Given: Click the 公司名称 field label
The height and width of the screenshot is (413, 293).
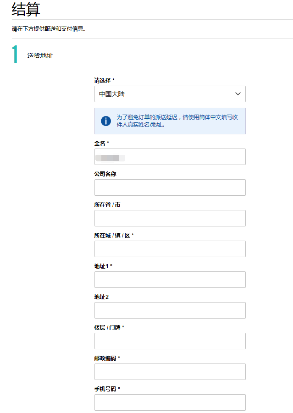Looking at the screenshot, I should 105,174.
